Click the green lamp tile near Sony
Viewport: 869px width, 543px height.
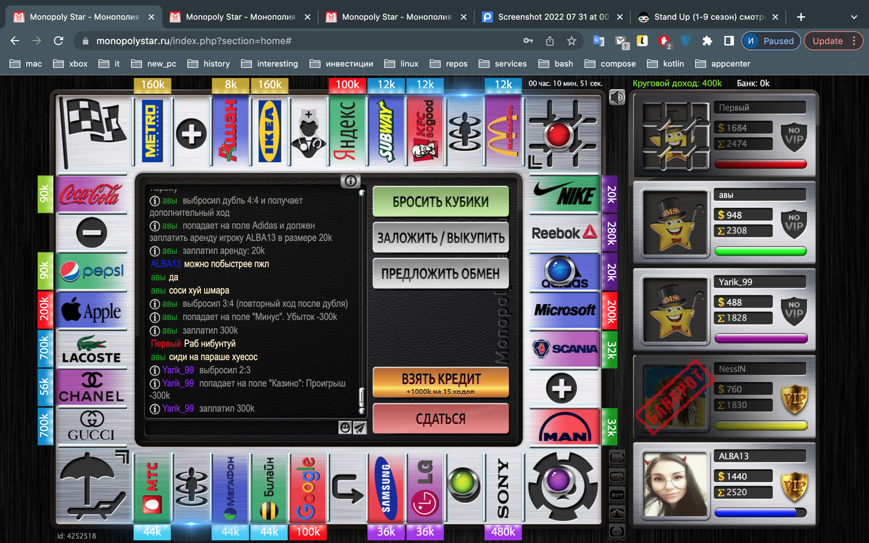click(x=464, y=489)
